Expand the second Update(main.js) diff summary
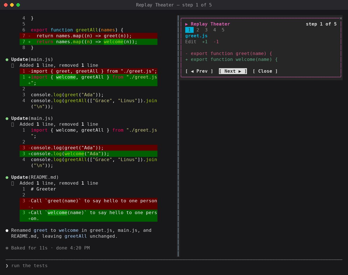 click(13, 124)
